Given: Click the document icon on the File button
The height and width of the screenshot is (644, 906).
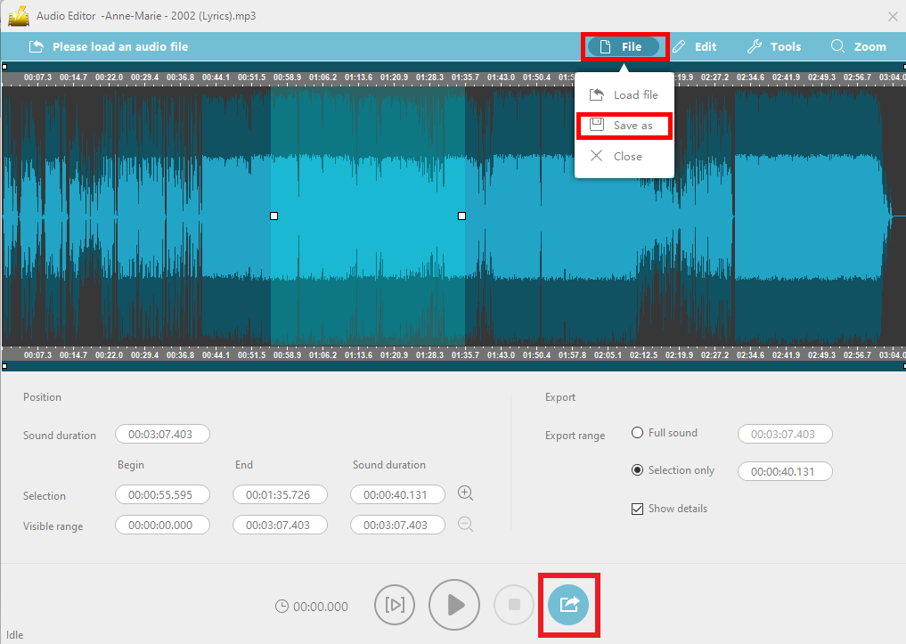Looking at the screenshot, I should tap(605, 47).
